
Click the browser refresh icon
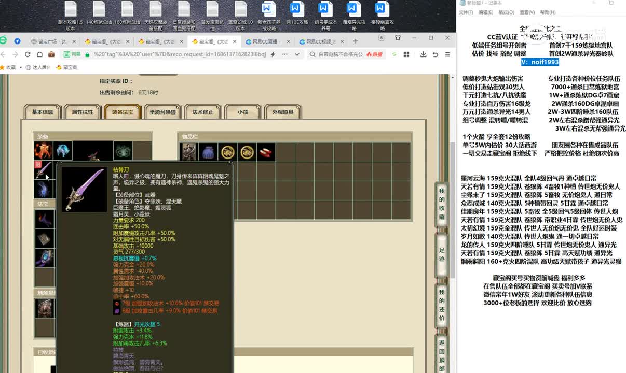pos(28,54)
